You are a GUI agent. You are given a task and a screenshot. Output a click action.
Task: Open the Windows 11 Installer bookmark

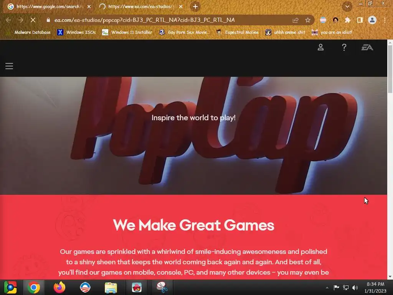pos(127,32)
